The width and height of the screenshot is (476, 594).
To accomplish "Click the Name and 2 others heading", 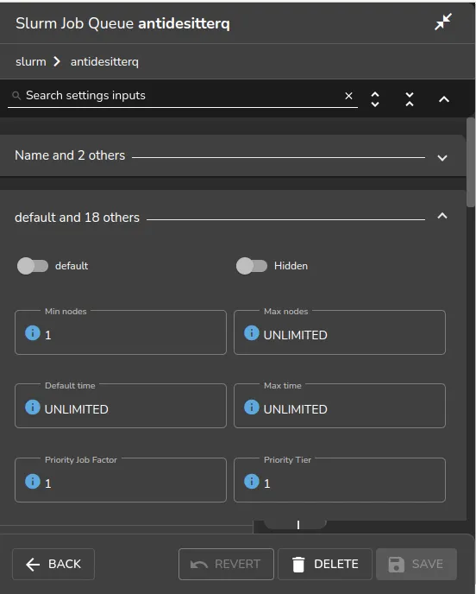I will point(70,155).
